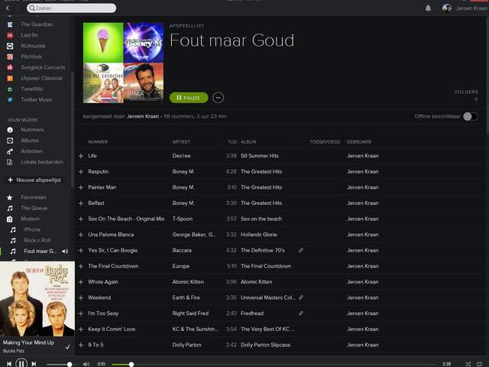489x367 pixels.
Task: Add Yes Sir, I Can Boogie track
Action: 81,250
